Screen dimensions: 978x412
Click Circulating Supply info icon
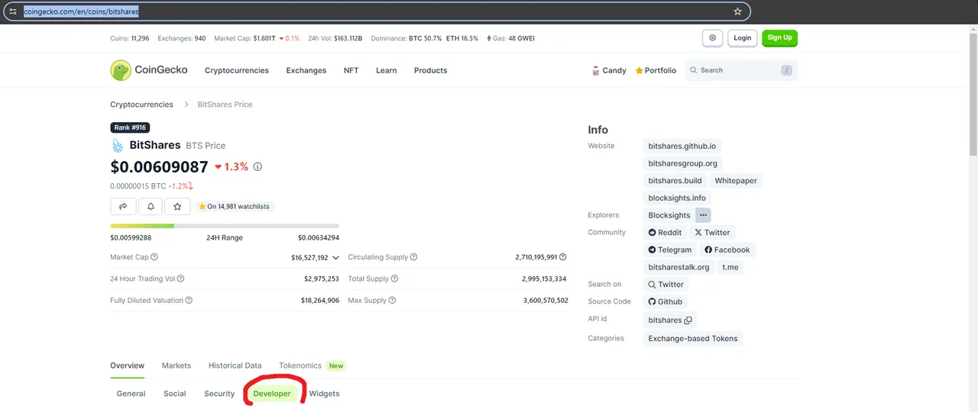click(x=414, y=257)
